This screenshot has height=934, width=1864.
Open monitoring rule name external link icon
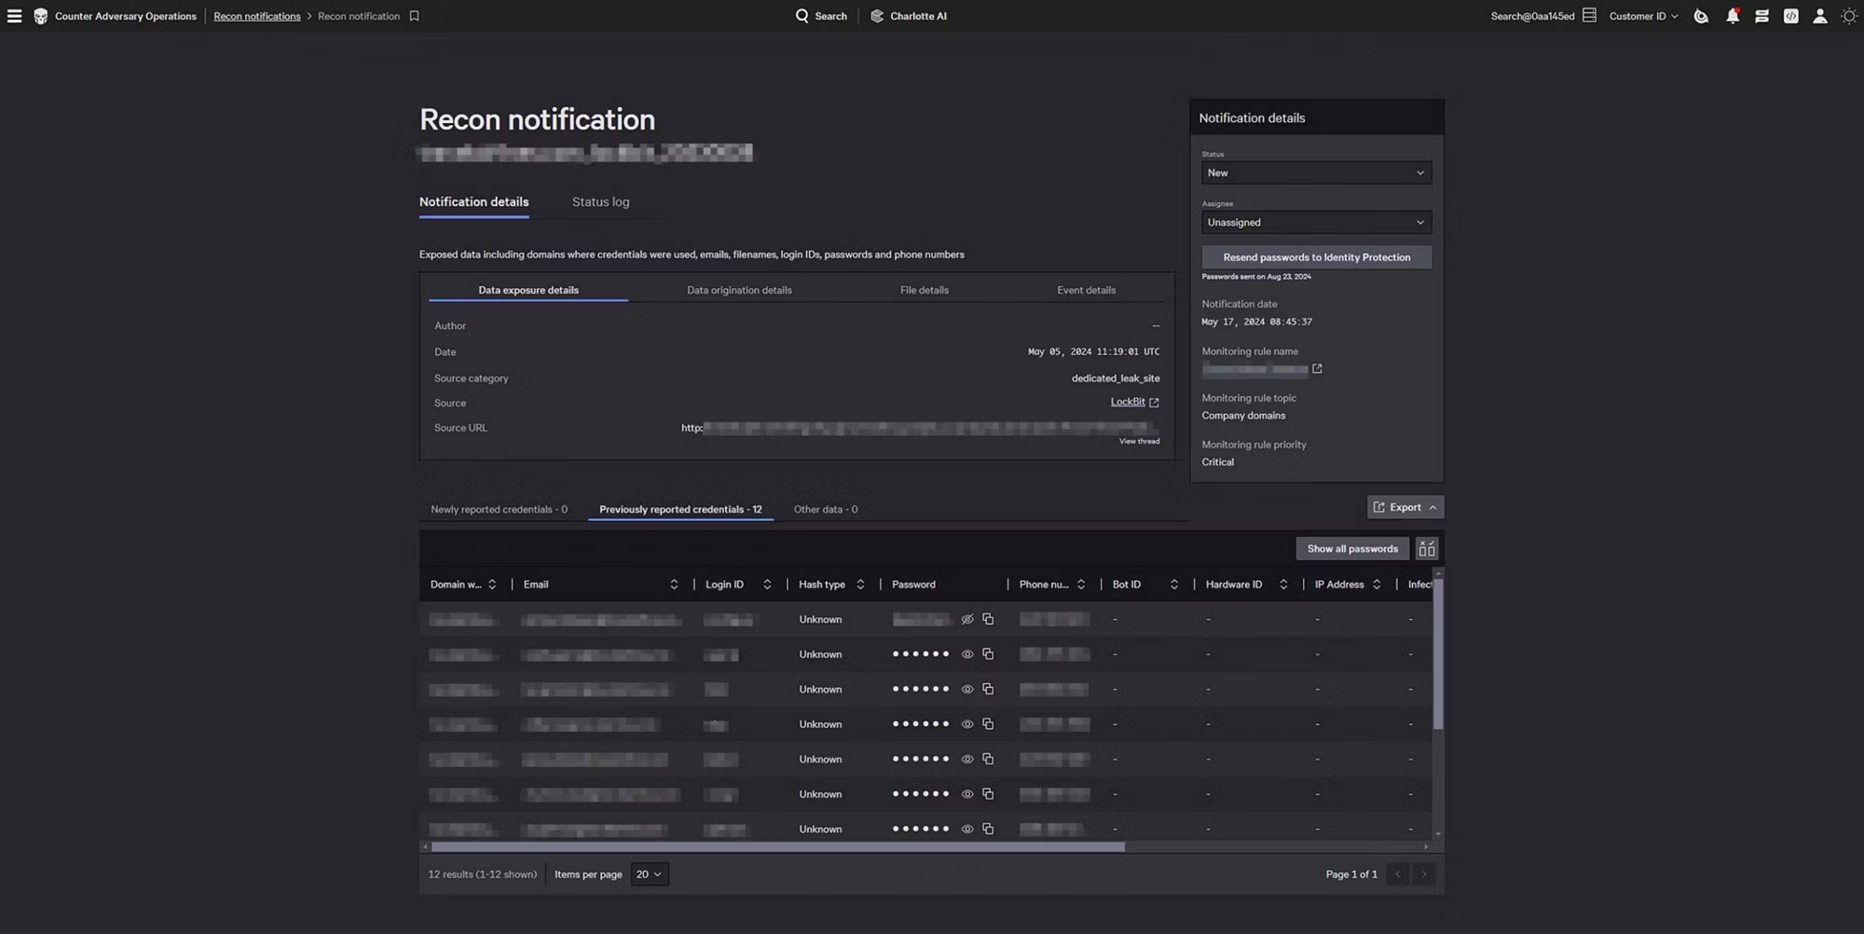pos(1317,369)
